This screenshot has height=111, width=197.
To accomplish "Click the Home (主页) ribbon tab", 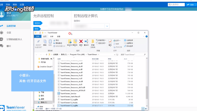I will point(45,37).
